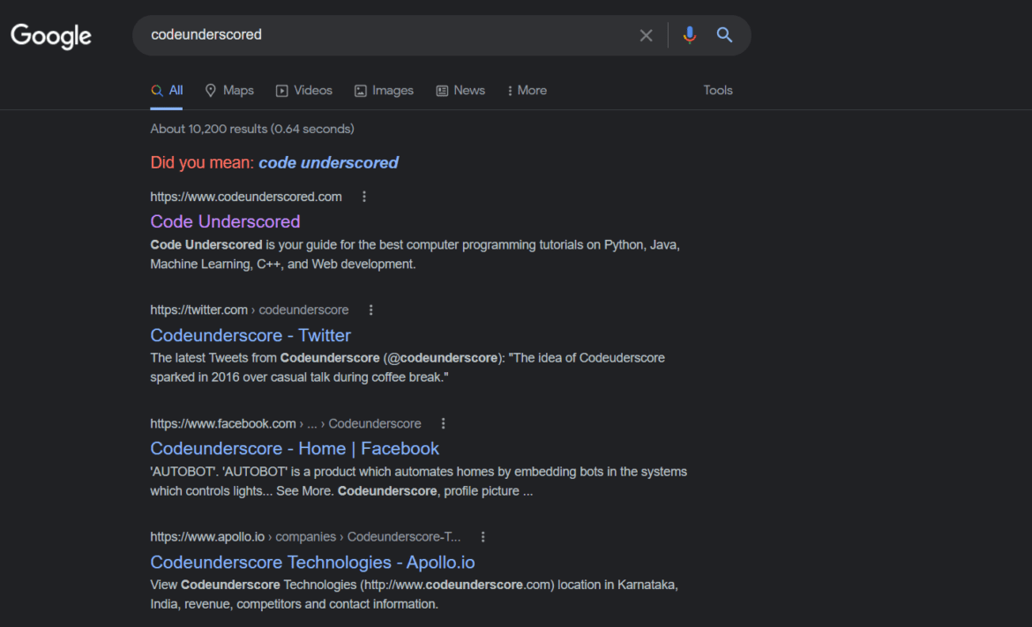1032x627 pixels.
Task: Submit search with magnifying glass icon
Action: [724, 35]
